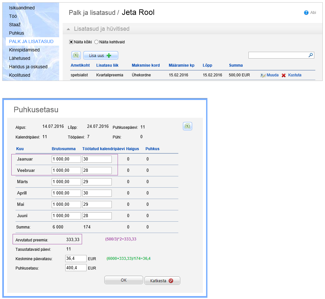
Task: Click the Brutosumma column header
Action: [x=64, y=149]
